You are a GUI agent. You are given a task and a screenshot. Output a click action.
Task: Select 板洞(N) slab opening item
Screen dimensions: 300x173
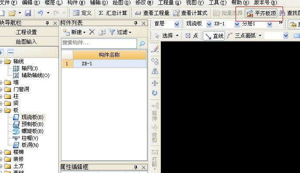[x=26, y=145]
